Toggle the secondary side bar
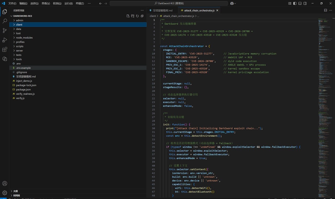 coord(305,3)
